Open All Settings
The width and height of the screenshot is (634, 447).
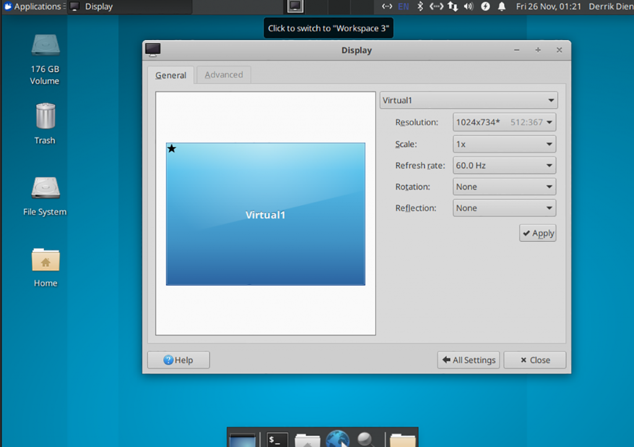(x=468, y=360)
